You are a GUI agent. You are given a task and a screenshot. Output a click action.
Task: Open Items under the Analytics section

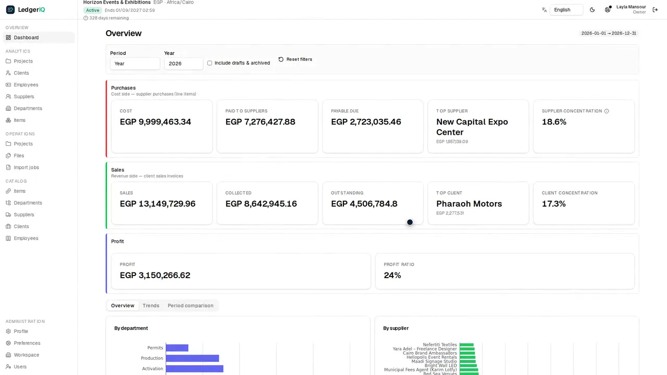[39, 120]
